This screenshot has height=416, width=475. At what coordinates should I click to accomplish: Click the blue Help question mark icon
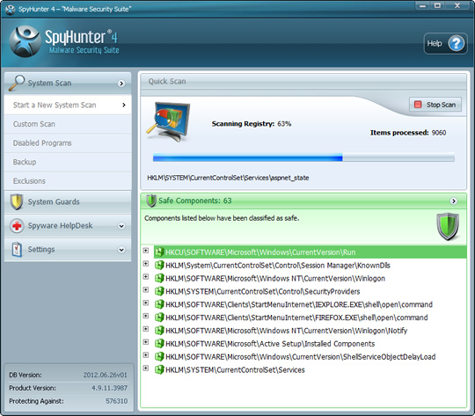pyautogui.click(x=457, y=44)
